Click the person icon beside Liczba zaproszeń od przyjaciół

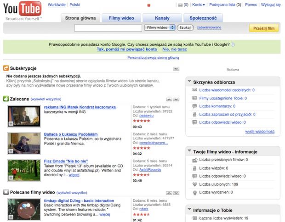click(194, 114)
